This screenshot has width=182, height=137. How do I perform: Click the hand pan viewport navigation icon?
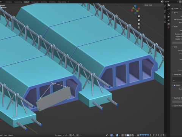click(139, 20)
